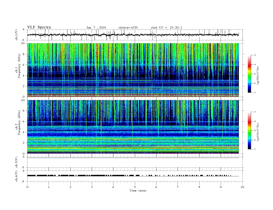This screenshot has width=273, height=210.
Task: Click the "Time (min)" x-axis label
Action: click(x=138, y=190)
